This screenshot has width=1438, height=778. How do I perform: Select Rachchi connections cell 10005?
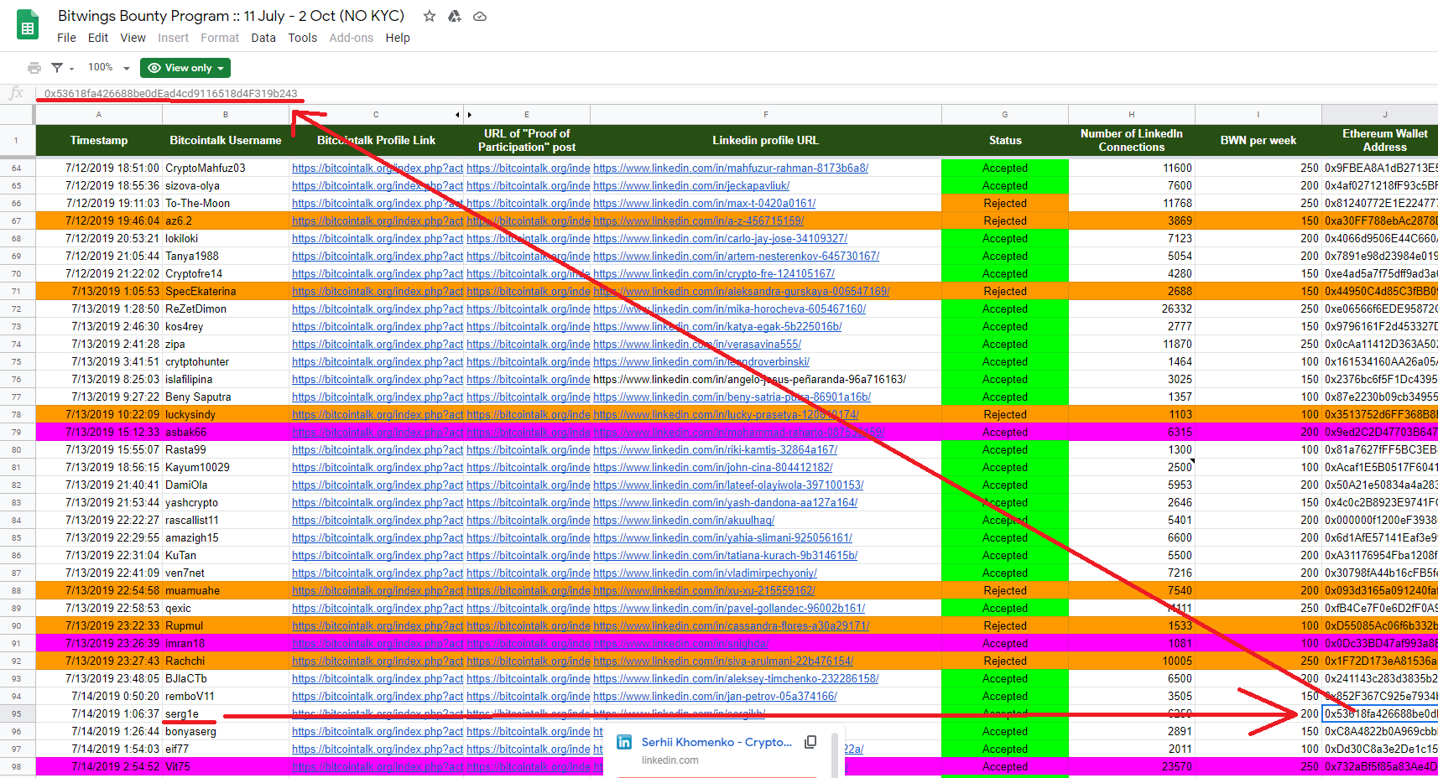coord(1132,661)
